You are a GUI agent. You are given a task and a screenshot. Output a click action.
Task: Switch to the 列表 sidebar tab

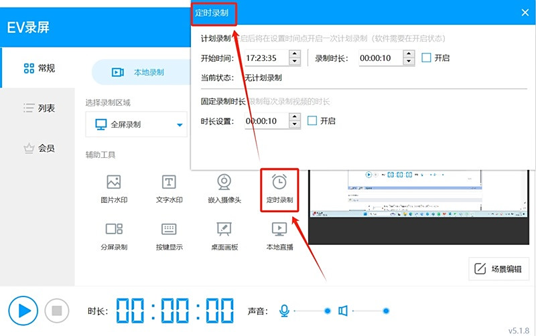pos(39,108)
